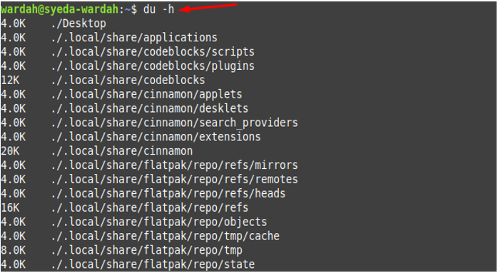Click the red arrow annotation
Viewport: 498px width, 273px height.
208,7
